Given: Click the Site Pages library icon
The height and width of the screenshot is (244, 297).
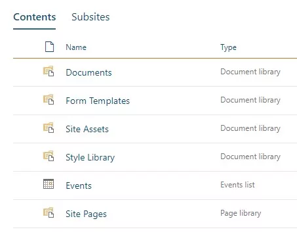Looking at the screenshot, I should (x=49, y=212).
